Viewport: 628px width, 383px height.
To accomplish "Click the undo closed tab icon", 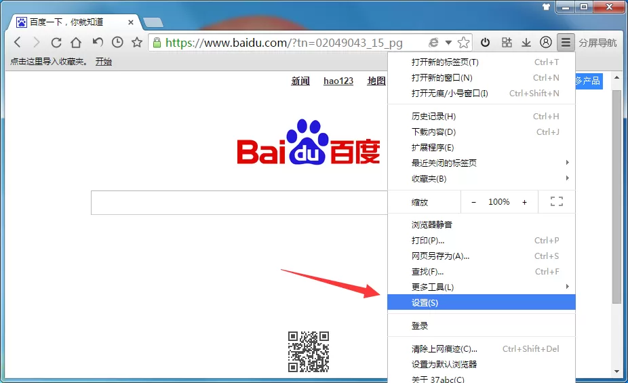I will (x=98, y=41).
